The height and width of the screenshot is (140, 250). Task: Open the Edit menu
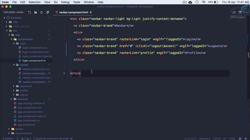click(x=23, y=2)
